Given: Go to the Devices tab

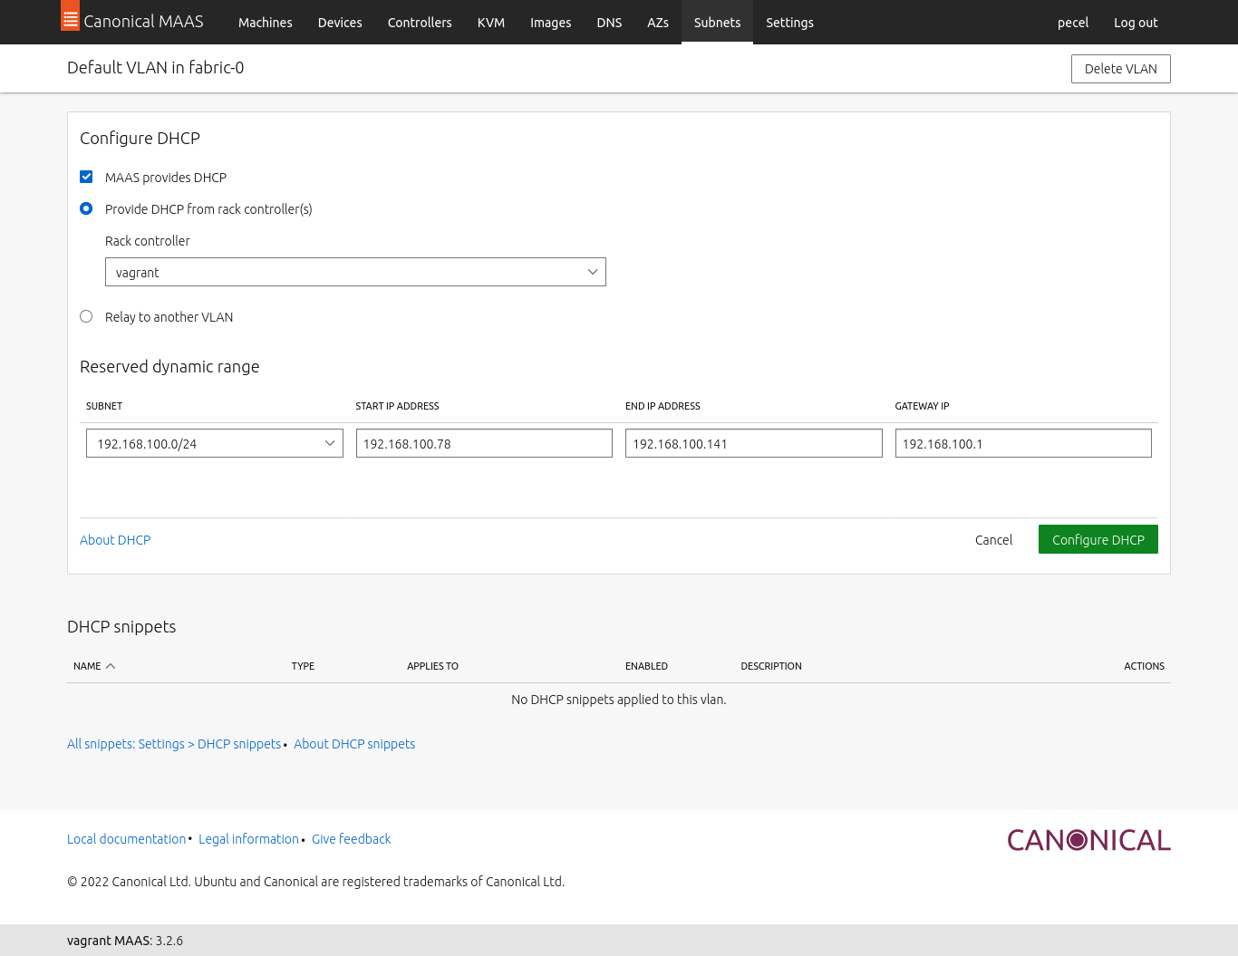Looking at the screenshot, I should click(x=340, y=23).
